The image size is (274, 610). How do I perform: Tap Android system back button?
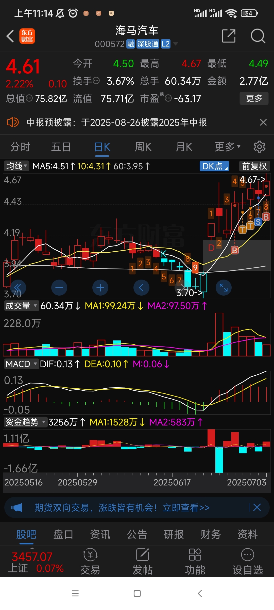click(x=200, y=593)
